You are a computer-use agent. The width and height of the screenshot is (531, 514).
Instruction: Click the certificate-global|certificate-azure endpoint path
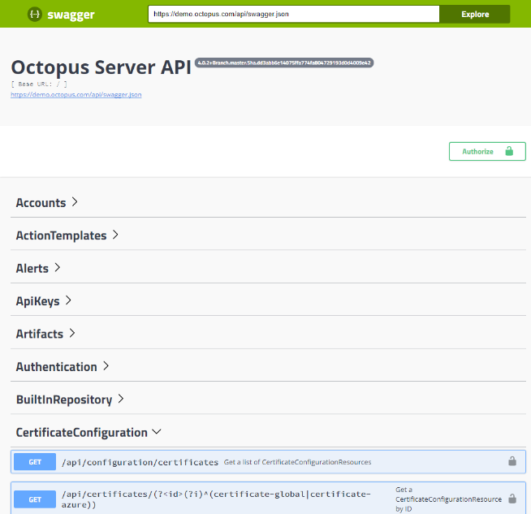(x=216, y=499)
